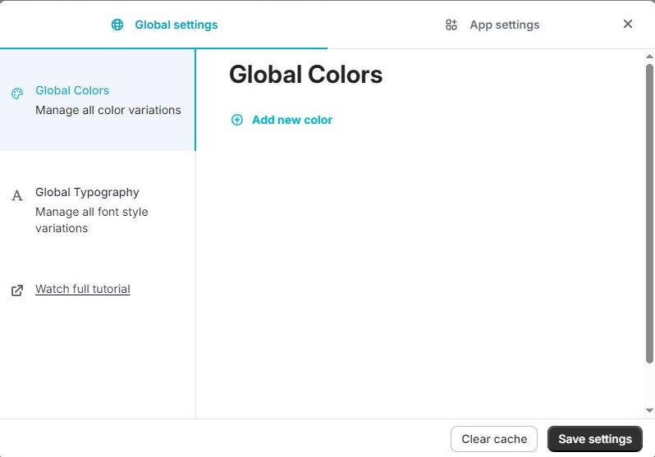This screenshot has width=655, height=457.
Task: Click the letter A Typography icon
Action: pyautogui.click(x=17, y=196)
